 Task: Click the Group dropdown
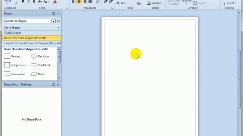(200, 3)
